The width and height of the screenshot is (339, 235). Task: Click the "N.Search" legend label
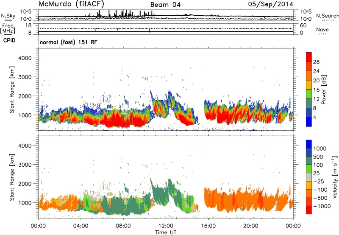[x=327, y=16]
